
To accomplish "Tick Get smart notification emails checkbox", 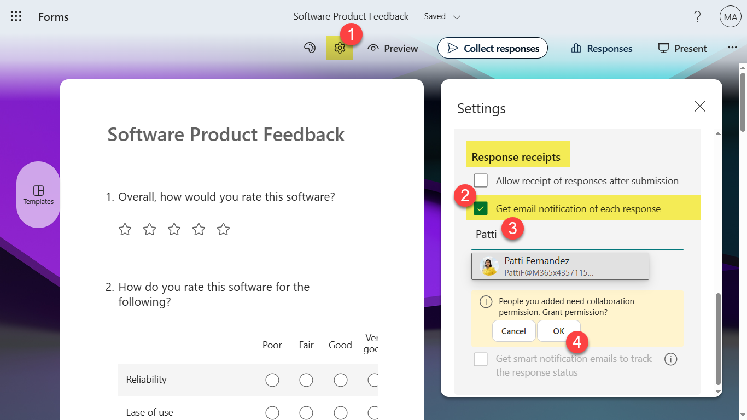I will coord(481,359).
